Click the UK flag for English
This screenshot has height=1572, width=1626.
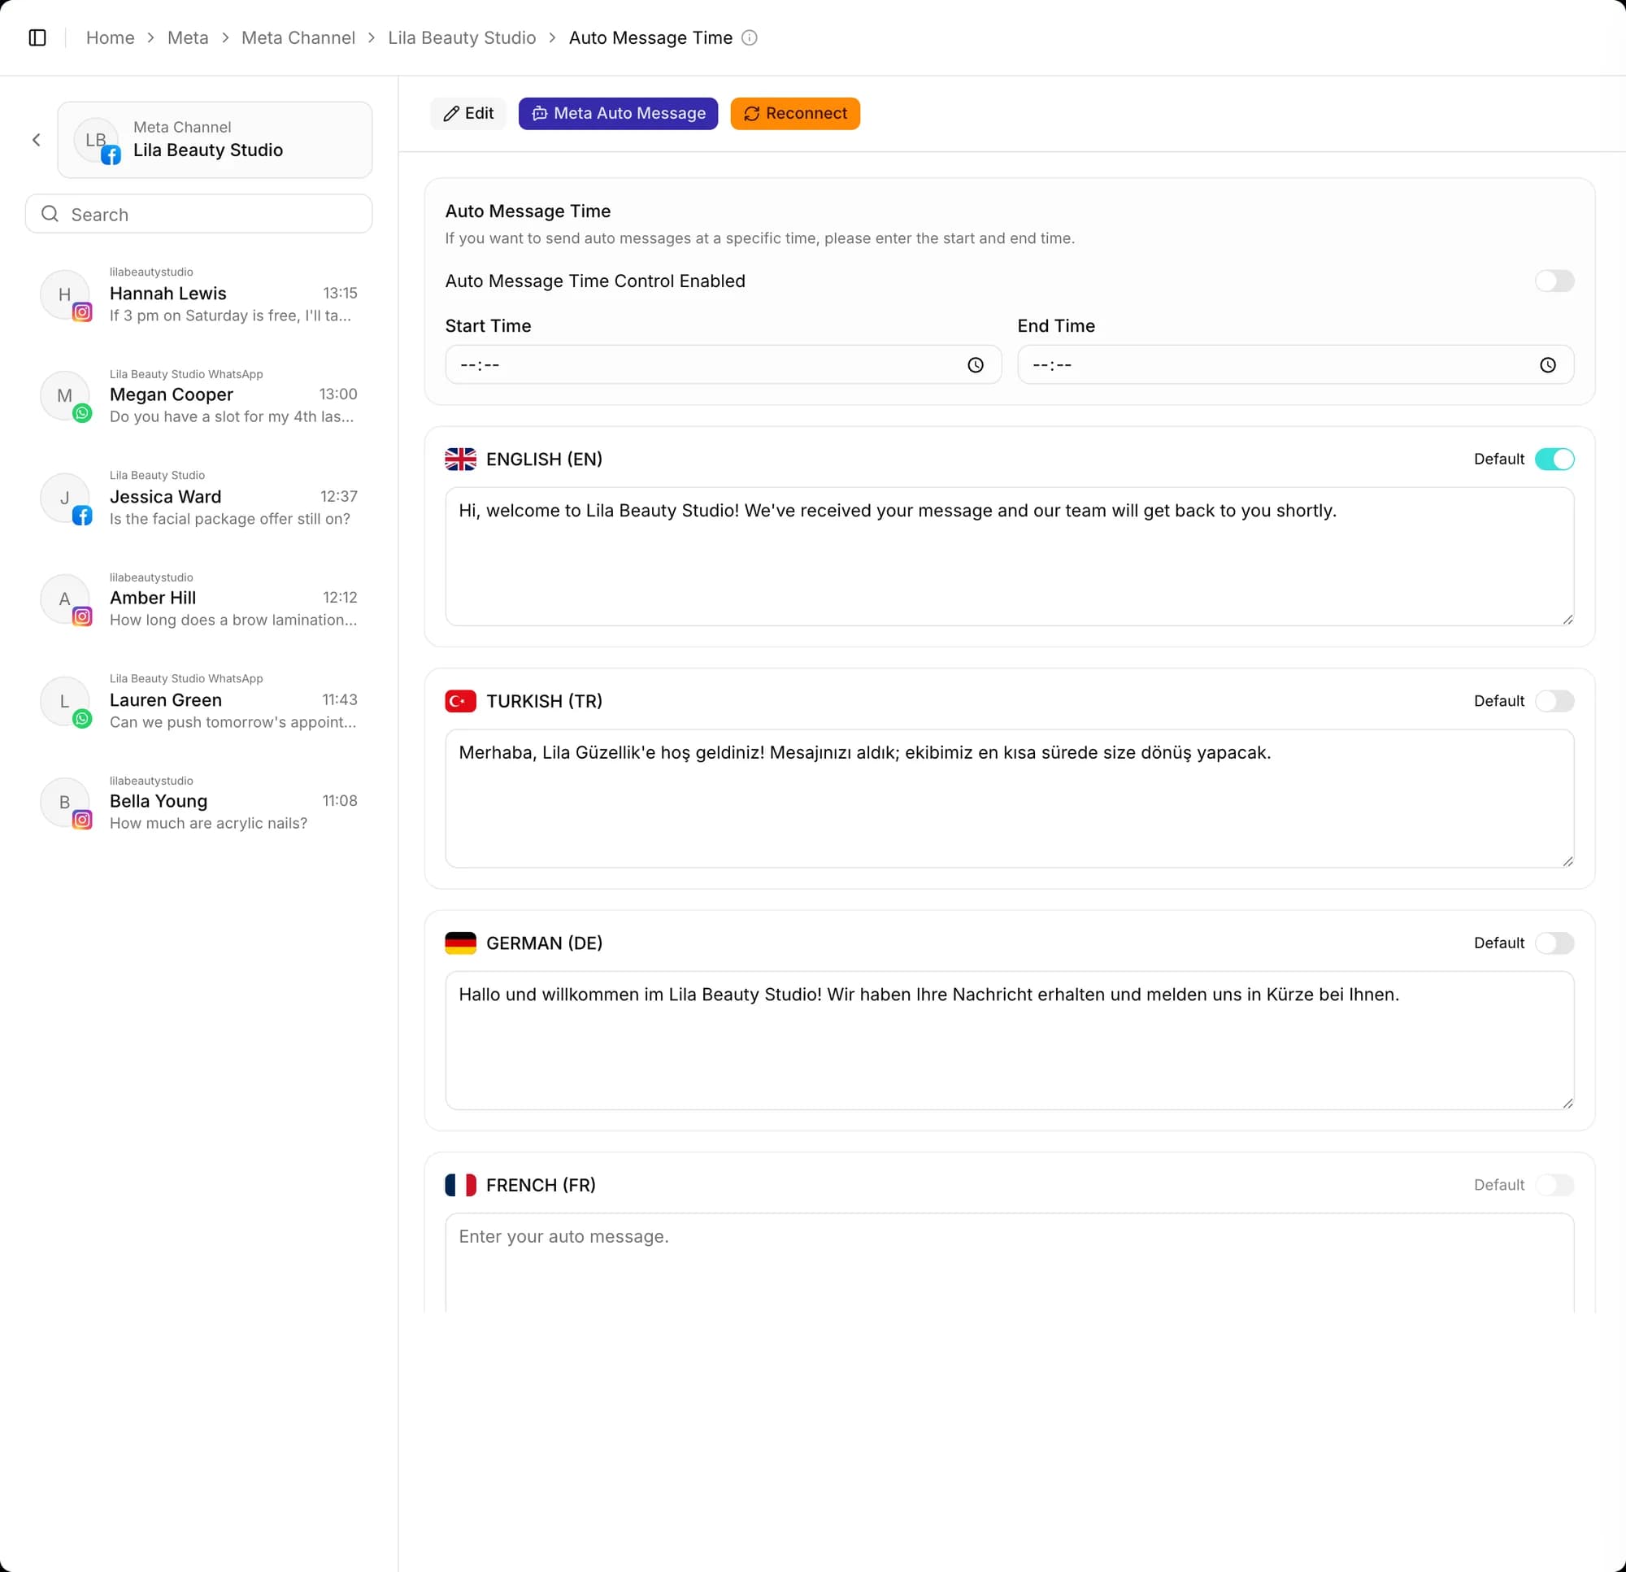point(460,459)
